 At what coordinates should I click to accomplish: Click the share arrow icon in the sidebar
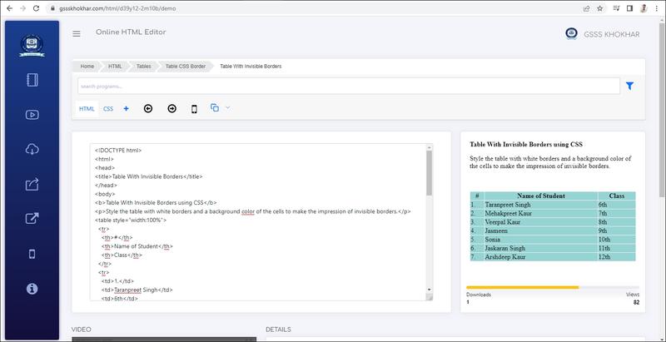point(32,184)
